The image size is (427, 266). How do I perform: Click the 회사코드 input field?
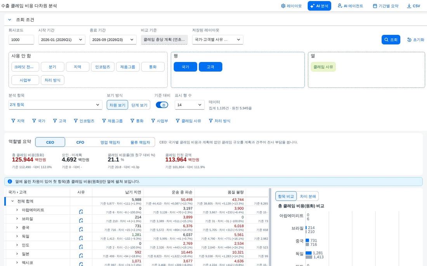21,39
